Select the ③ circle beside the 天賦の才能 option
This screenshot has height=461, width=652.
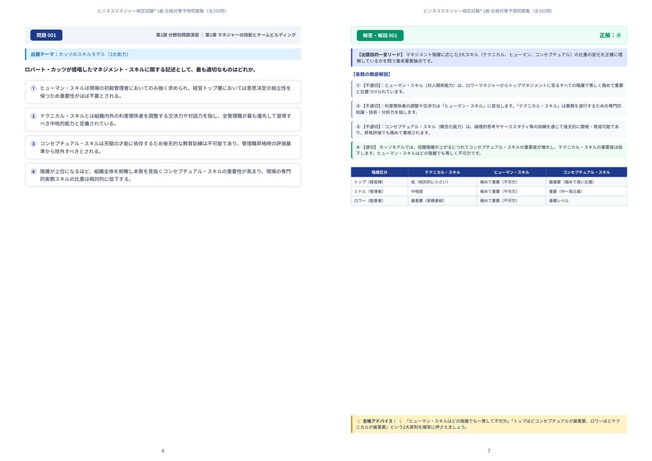coord(33,144)
